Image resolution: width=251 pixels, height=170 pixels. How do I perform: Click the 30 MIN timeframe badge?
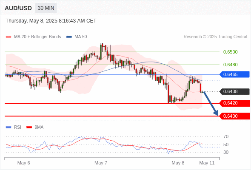[x=46, y=8]
